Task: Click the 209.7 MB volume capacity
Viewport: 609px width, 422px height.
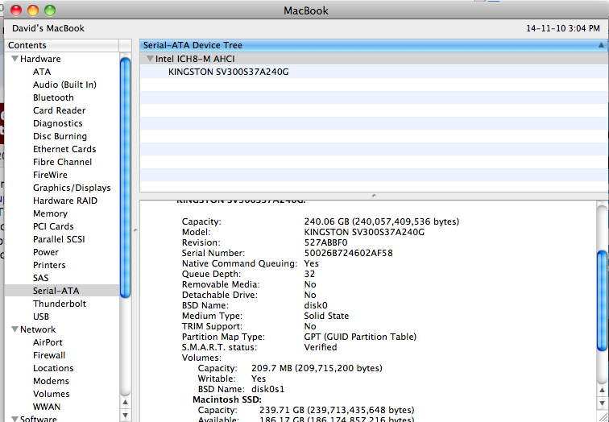Action: [x=317, y=368]
